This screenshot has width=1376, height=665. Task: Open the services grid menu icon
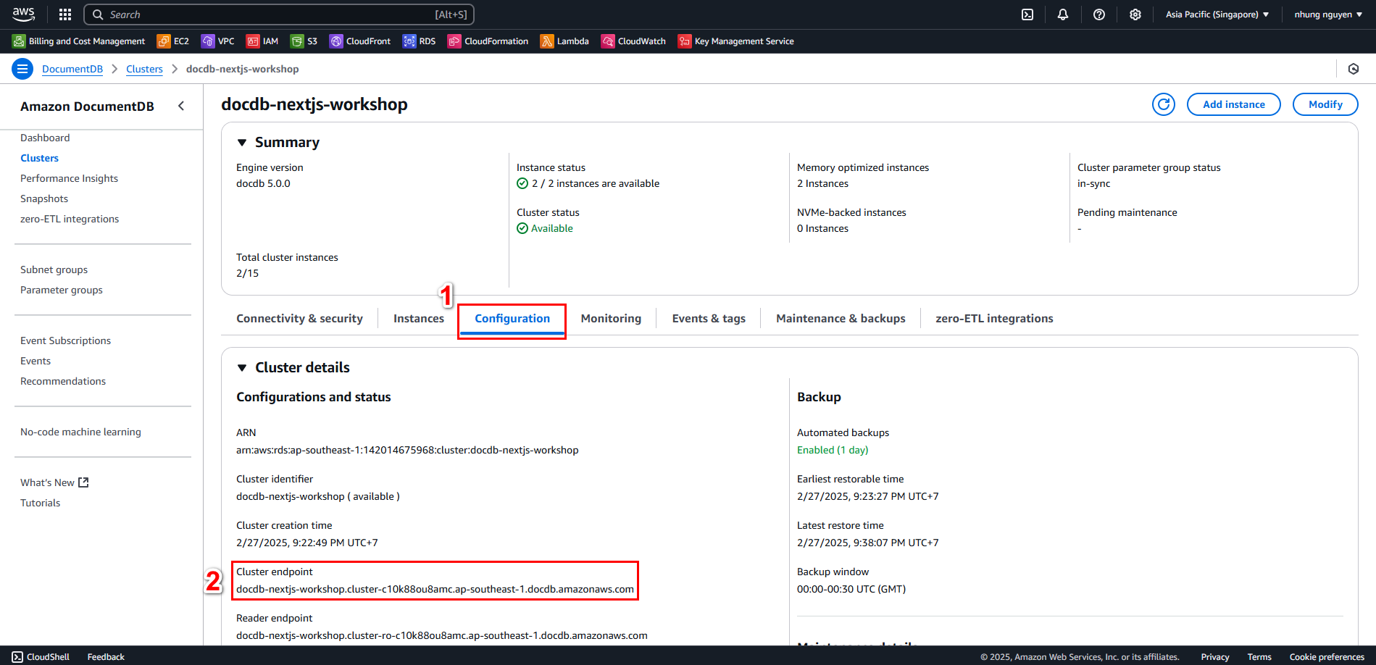(65, 14)
